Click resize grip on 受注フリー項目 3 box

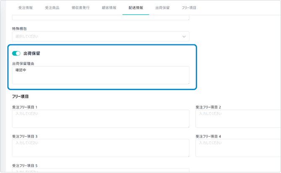click(x=188, y=156)
